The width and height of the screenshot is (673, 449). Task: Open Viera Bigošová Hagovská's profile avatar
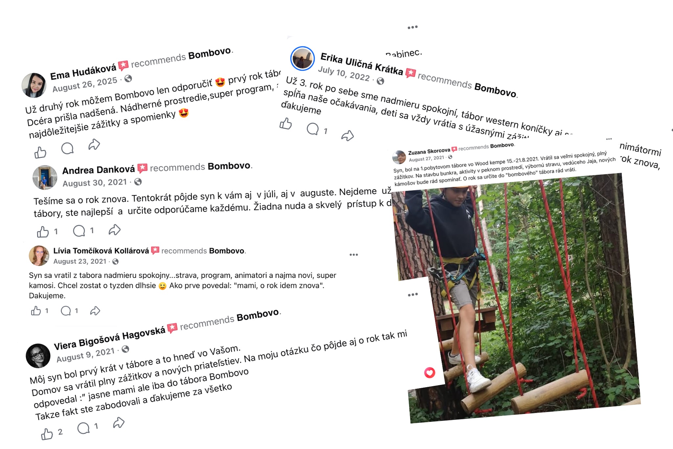[38, 356]
